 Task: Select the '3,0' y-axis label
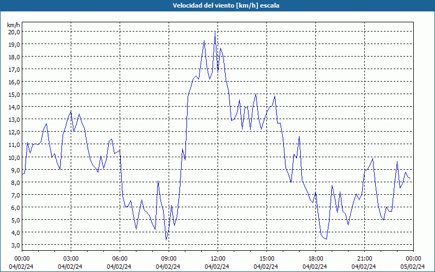(x=15, y=245)
